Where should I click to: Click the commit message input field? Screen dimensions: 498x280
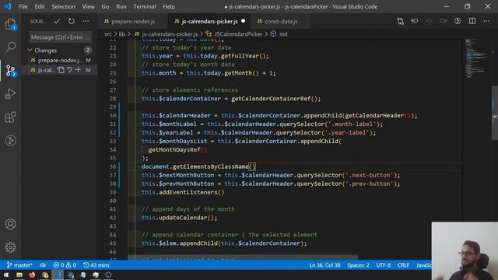(x=61, y=37)
